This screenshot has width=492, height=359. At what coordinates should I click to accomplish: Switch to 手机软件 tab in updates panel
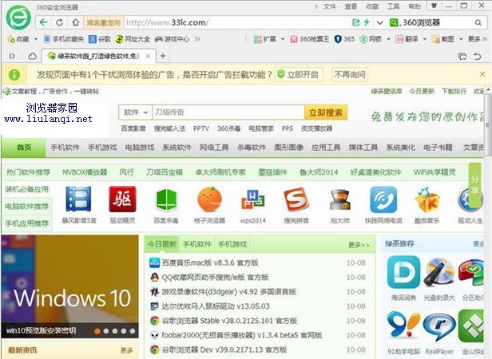click(x=197, y=244)
